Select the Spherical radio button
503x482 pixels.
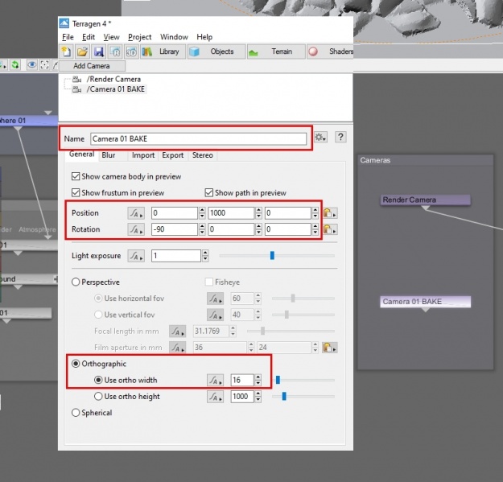pos(76,413)
